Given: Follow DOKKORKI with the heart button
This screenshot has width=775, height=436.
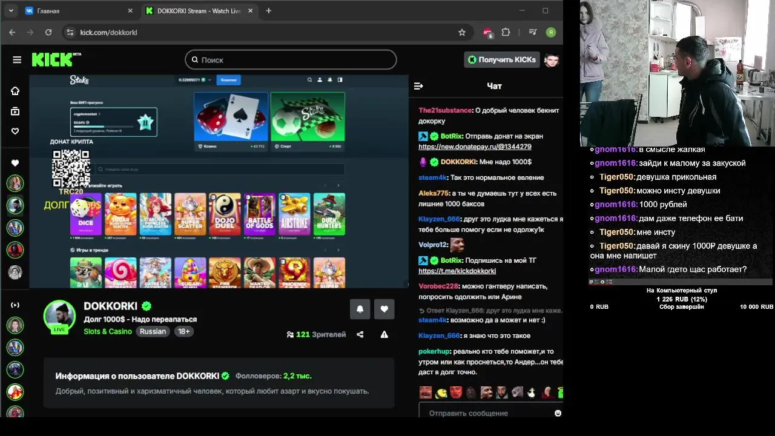Looking at the screenshot, I should coord(384,309).
